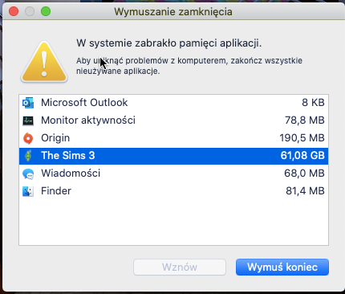
Task: Click the orange Origin icon
Action: (x=28, y=138)
